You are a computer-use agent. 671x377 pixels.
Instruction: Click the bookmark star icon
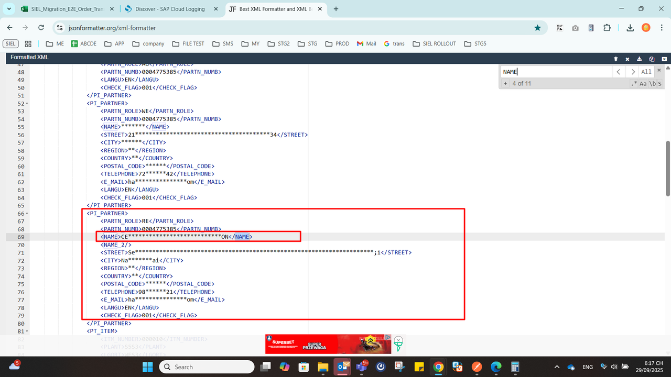click(537, 28)
